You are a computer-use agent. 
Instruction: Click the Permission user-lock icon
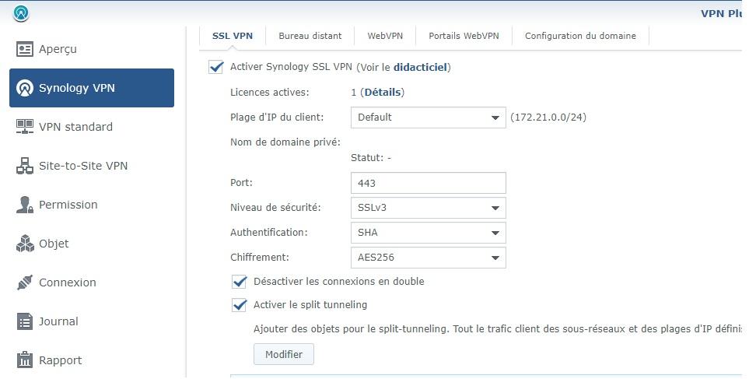pyautogui.click(x=25, y=205)
